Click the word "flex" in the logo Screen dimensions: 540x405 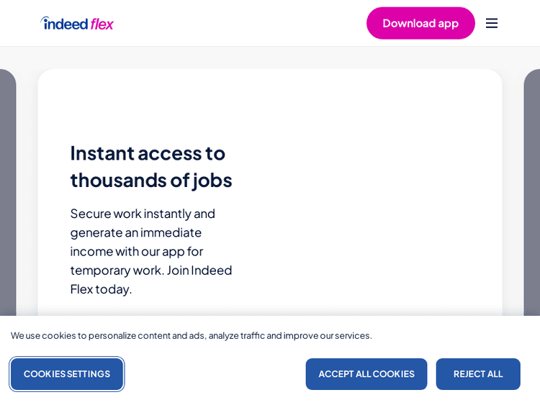[x=102, y=24]
